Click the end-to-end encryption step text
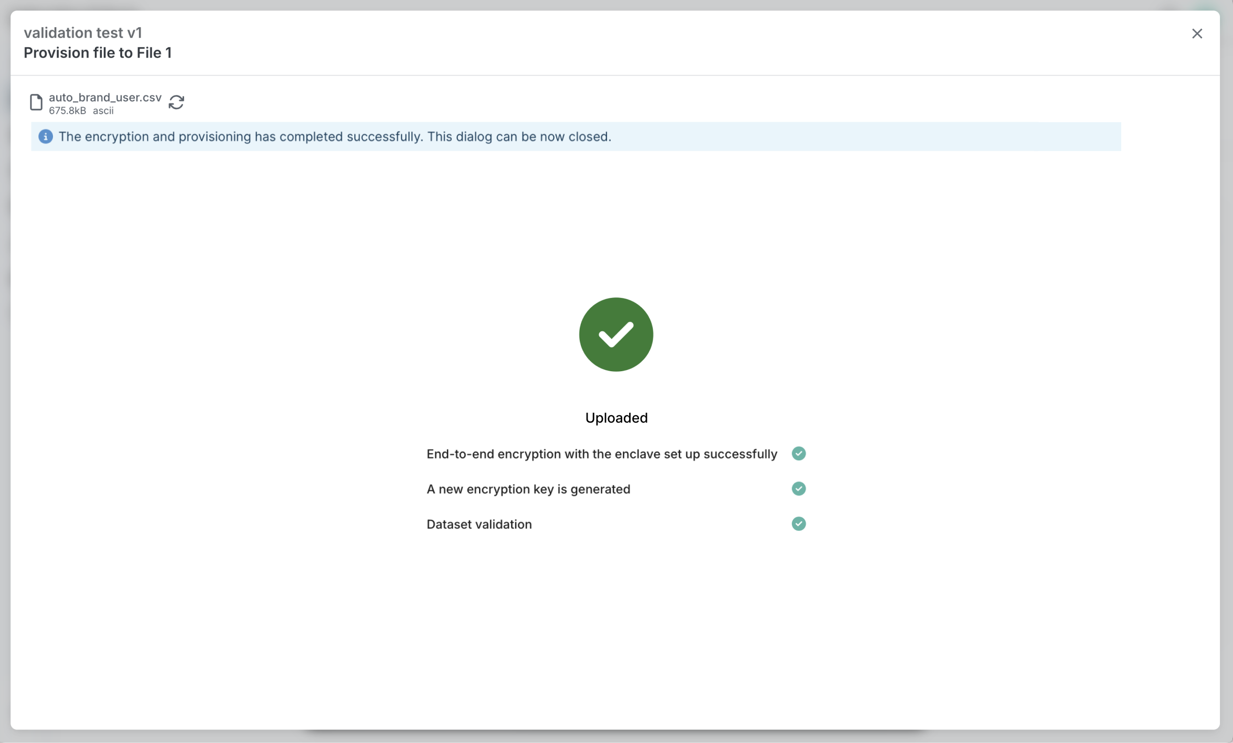Image resolution: width=1233 pixels, height=743 pixels. click(x=602, y=454)
